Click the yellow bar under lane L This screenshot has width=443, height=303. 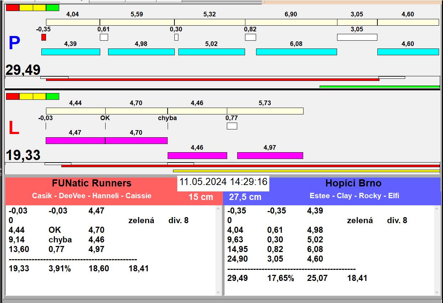coord(306,171)
